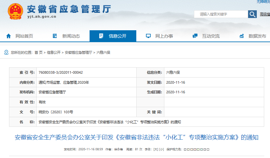Click the 信息分类 label cell
Viewport: 270px width, 158px height.
click(x=150, y=72)
